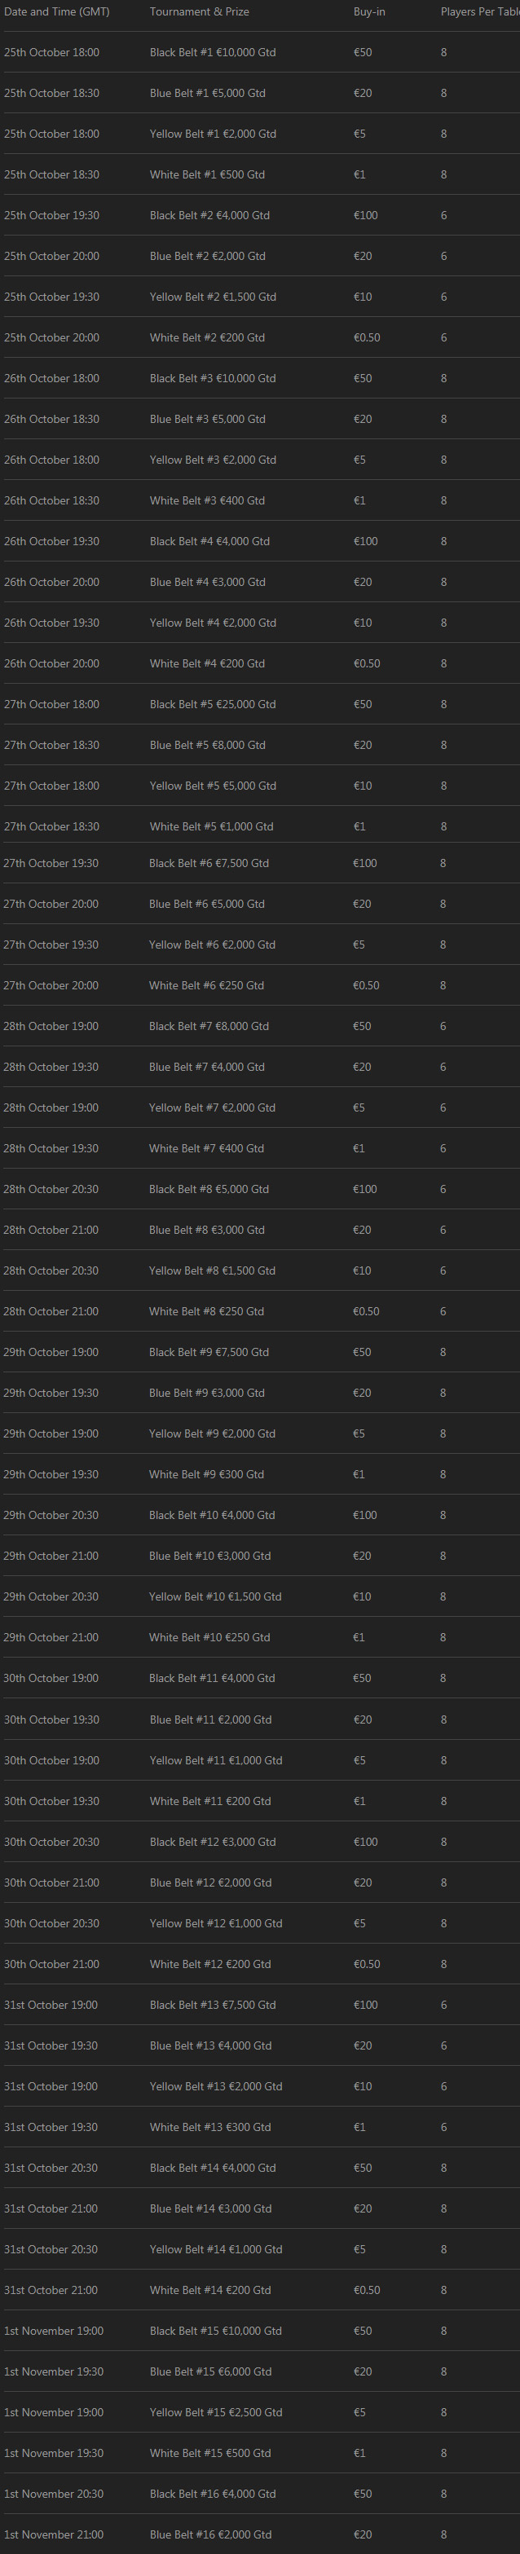Click the 27th October 19:30 Black Belt #6 row
This screenshot has height=2554, width=520.
pos(260,862)
